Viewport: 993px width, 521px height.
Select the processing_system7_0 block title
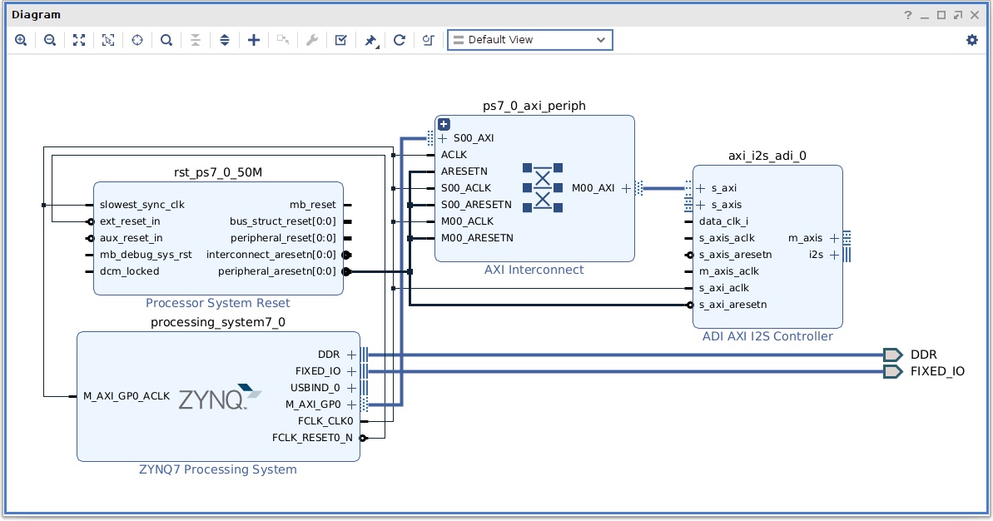coord(218,322)
